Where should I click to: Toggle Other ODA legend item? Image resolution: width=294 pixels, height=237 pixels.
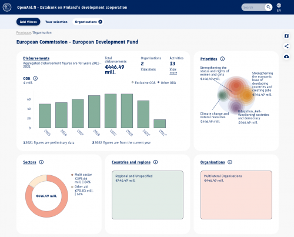pos(166,83)
